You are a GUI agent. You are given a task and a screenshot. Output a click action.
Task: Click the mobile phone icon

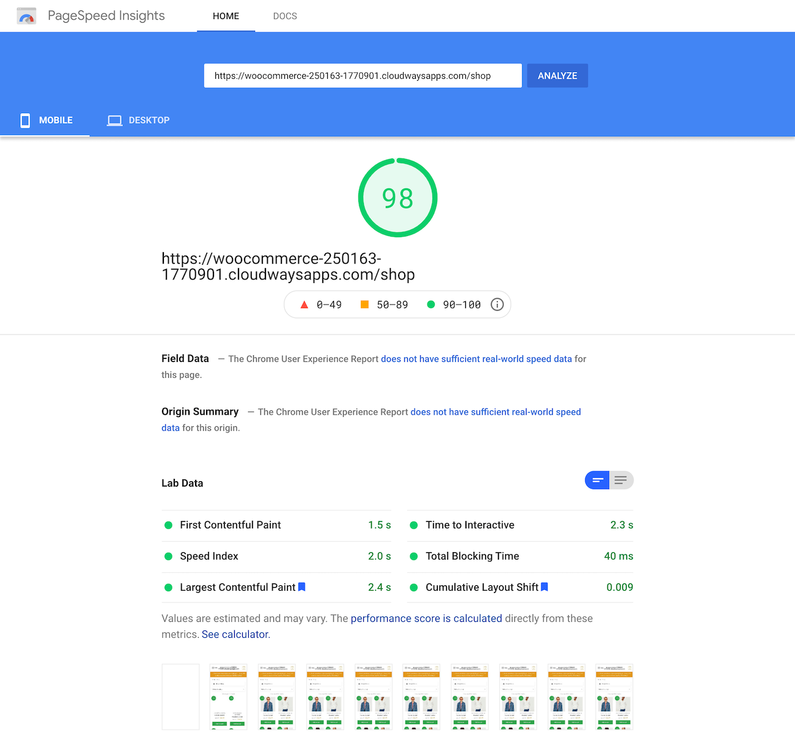tap(25, 120)
